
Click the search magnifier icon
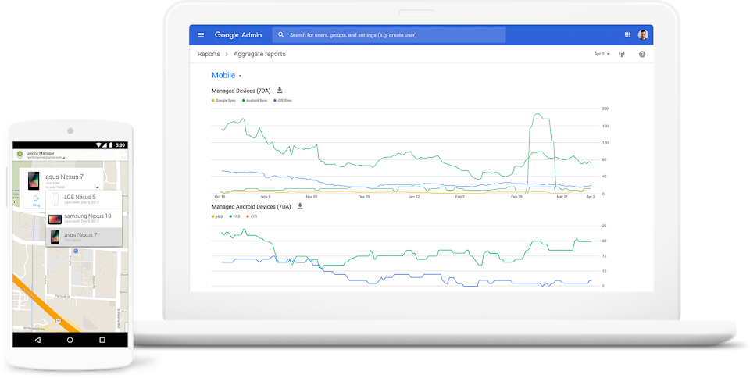tap(280, 35)
